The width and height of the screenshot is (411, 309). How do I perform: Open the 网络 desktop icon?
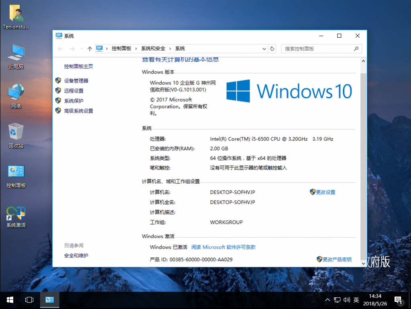coord(16,96)
